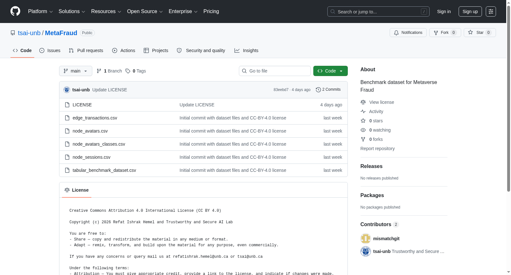The width and height of the screenshot is (511, 275).
Task: Click the Report repository link
Action: tap(378, 149)
